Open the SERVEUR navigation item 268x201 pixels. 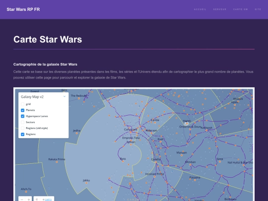[220, 9]
